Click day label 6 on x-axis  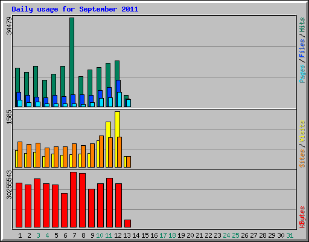click(65, 235)
